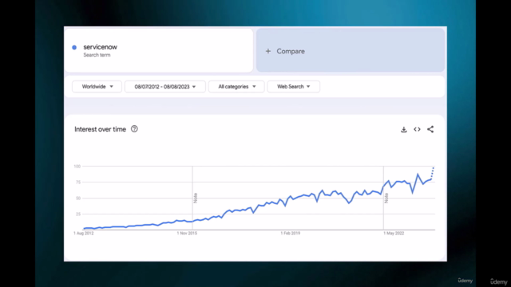This screenshot has height=287, width=511.
Task: Open the Interest over time help icon
Action: click(134, 129)
